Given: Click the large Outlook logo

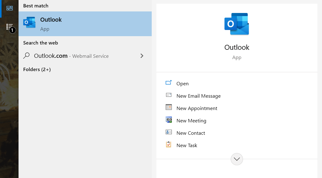Looking at the screenshot, I should tap(237, 24).
